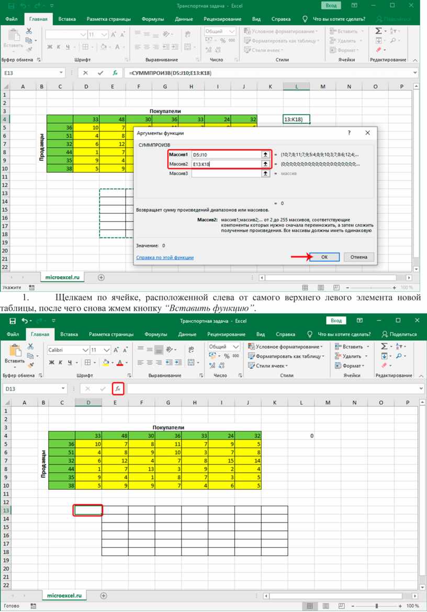
Task: Click AutoSum sigma icon in lower window ribbon
Action: (384, 347)
